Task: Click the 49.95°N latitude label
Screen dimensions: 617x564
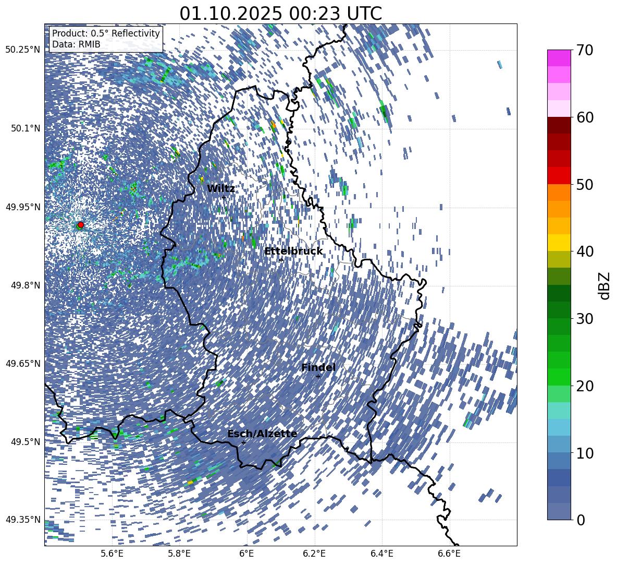Action: 23,207
